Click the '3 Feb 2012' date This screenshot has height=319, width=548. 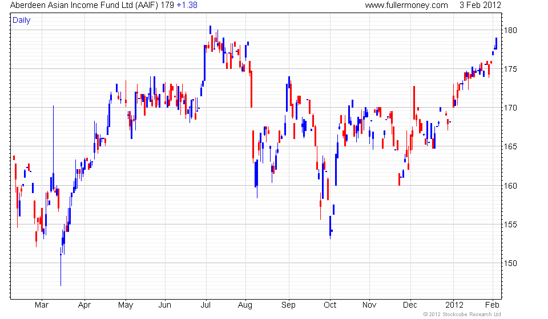pos(480,5)
